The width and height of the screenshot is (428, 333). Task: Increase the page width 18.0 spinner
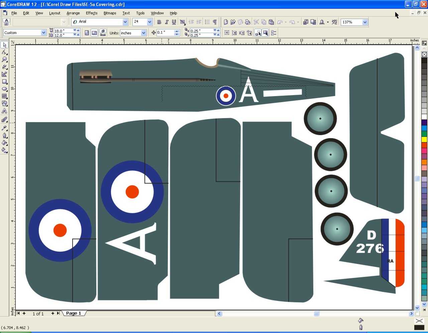pyautogui.click(x=78, y=30)
